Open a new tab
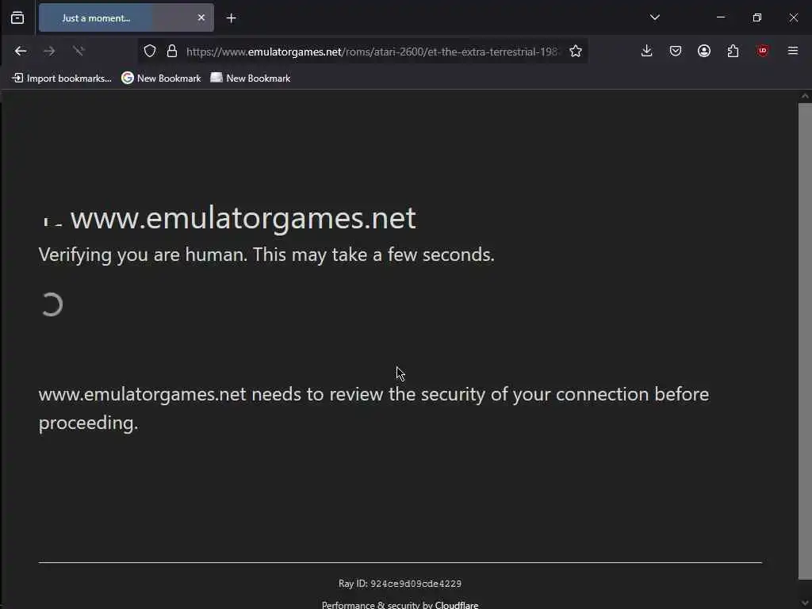This screenshot has height=609, width=812. click(x=232, y=18)
